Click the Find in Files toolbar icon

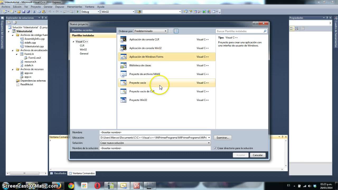click(139, 12)
